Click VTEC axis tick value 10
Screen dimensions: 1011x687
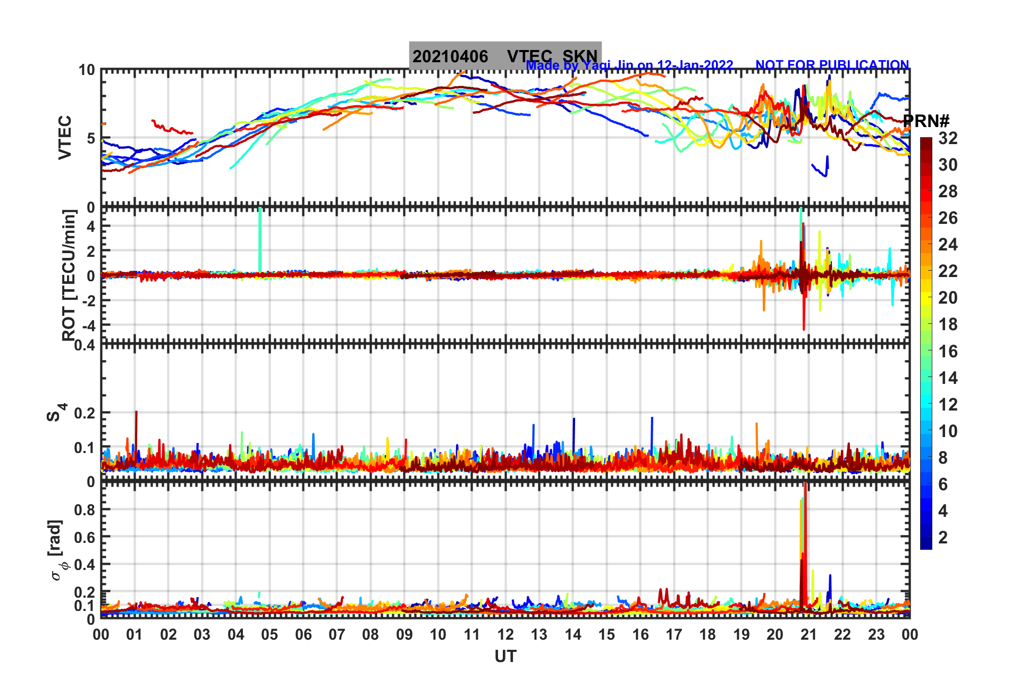(87, 70)
